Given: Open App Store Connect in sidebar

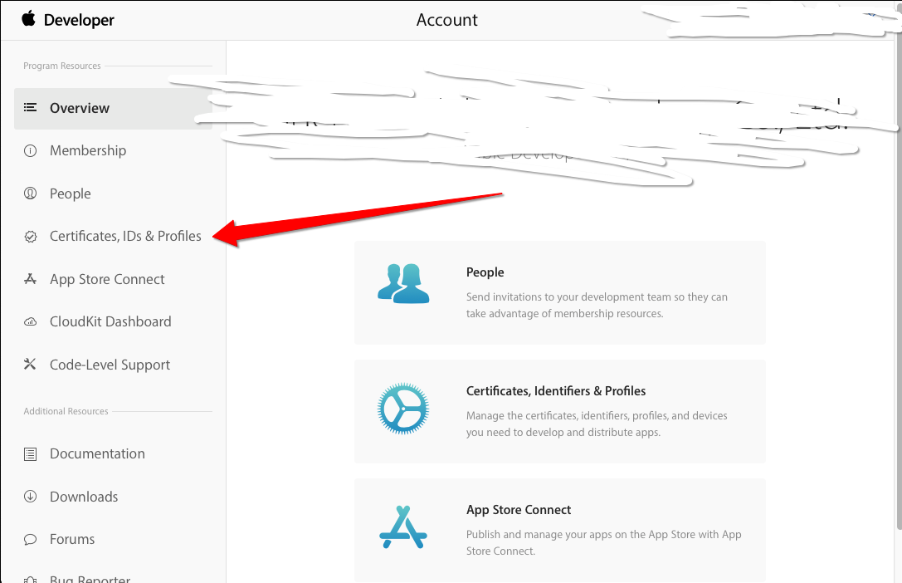Looking at the screenshot, I should click(107, 279).
